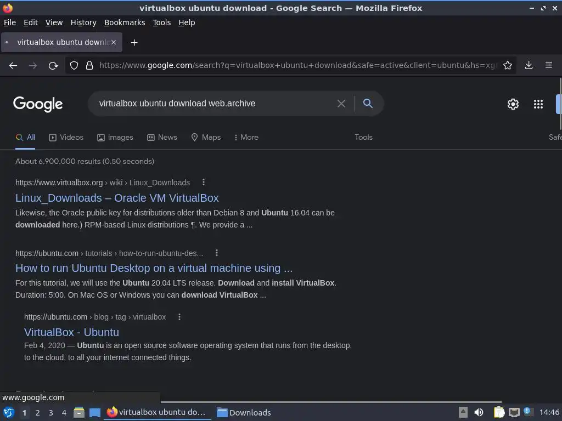The image size is (562, 421).
Task: Open the search Tools filter options
Action: (363, 138)
